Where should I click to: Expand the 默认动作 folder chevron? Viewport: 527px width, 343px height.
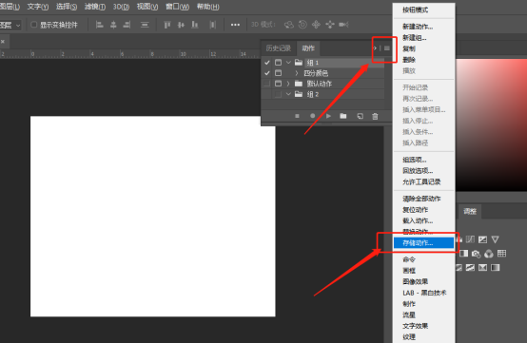pyautogui.click(x=288, y=84)
